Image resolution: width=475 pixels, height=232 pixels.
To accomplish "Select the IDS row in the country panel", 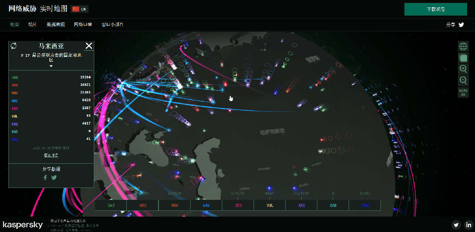I will coord(51,108).
